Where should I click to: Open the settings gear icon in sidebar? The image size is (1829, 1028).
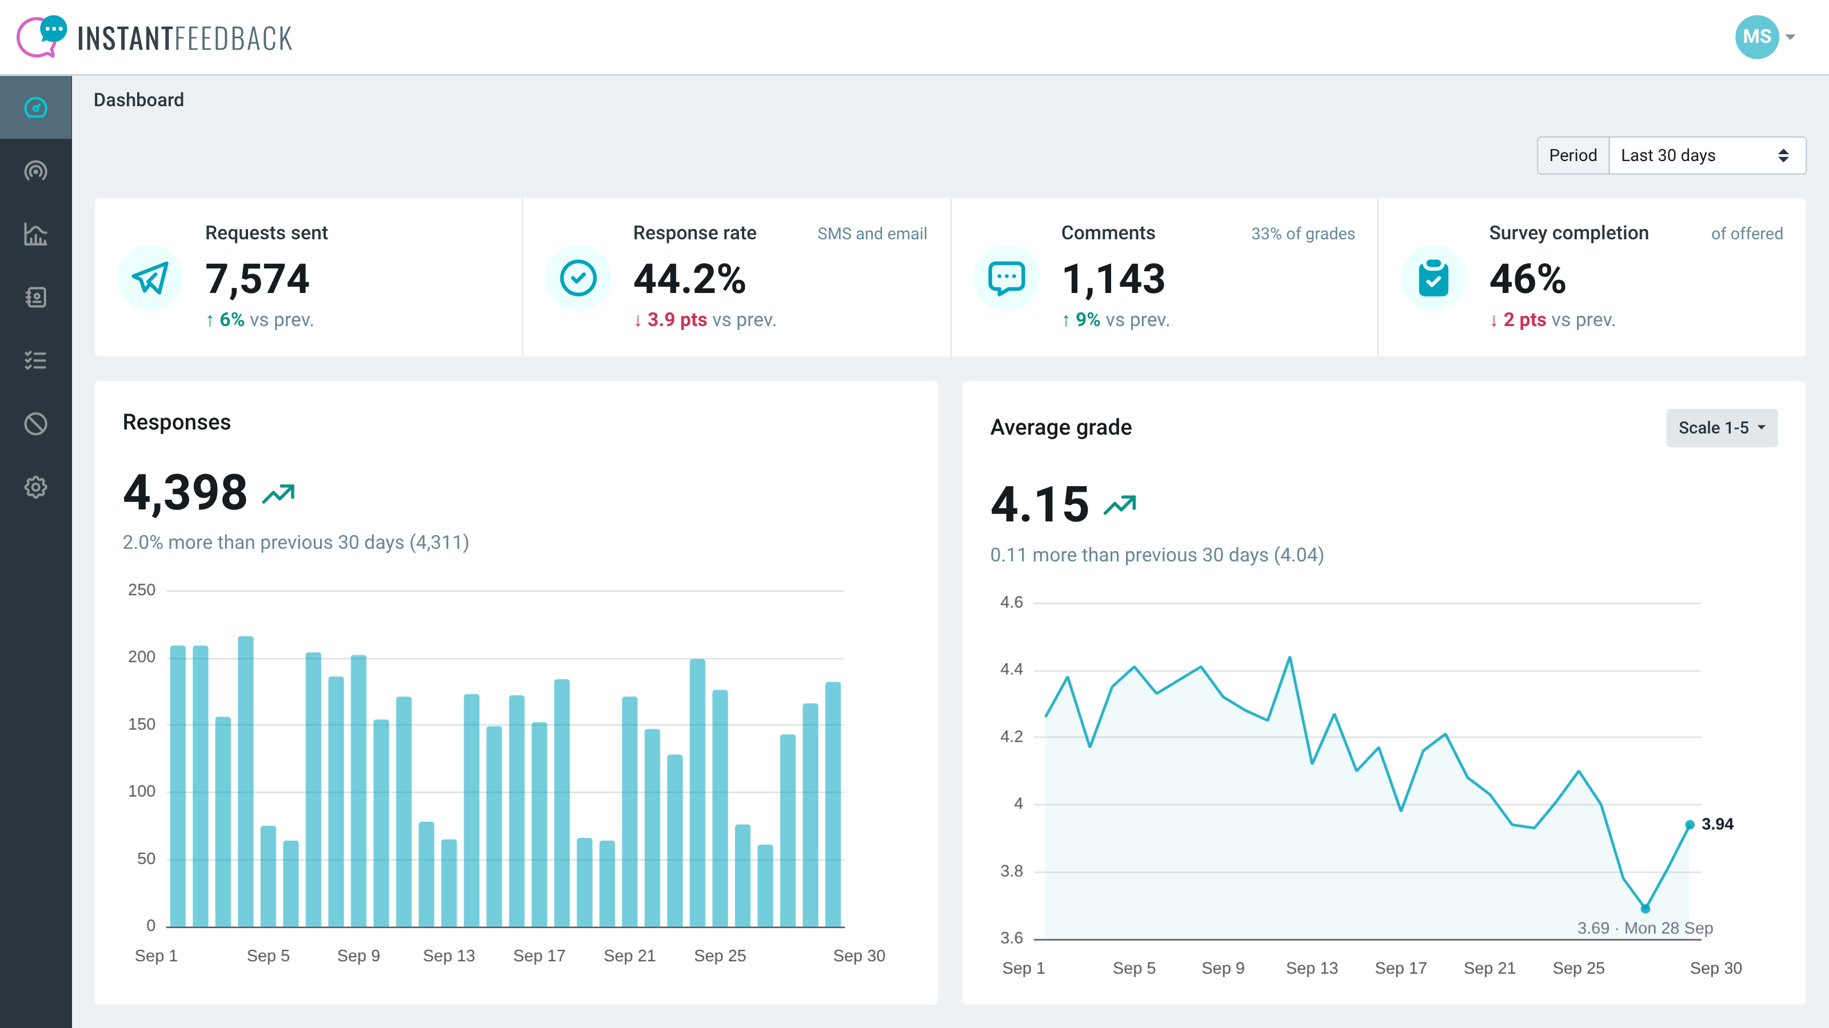click(x=35, y=487)
